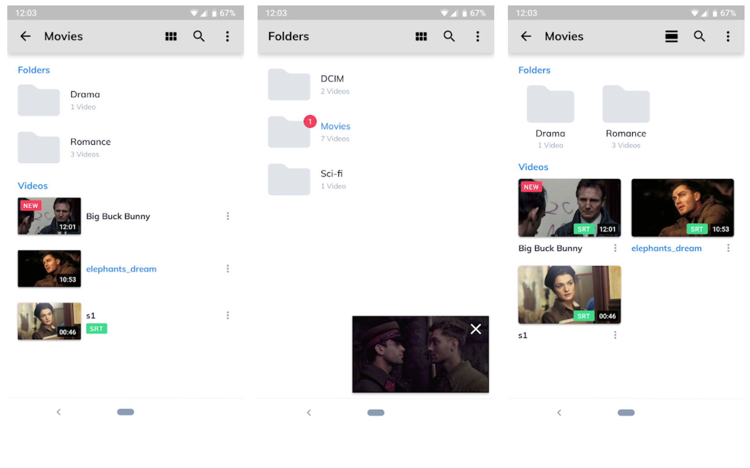The width and height of the screenshot is (750, 468).
Task: Select Big Buck Bunny title in list view
Action: pos(118,216)
